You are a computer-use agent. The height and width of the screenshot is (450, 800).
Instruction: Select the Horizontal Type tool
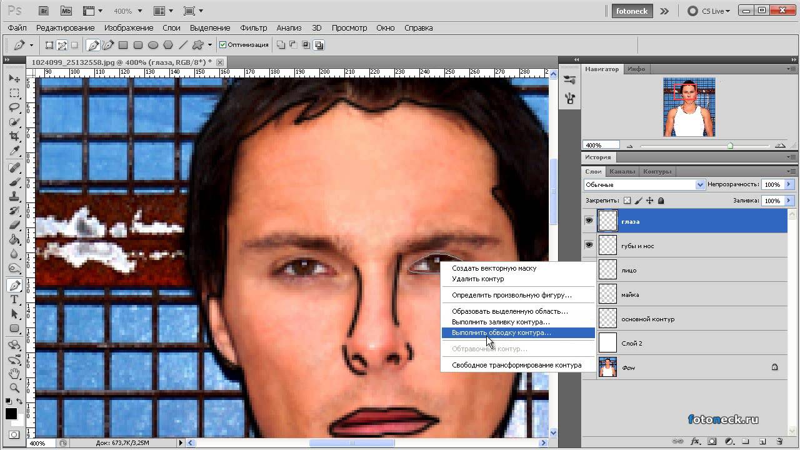point(14,300)
